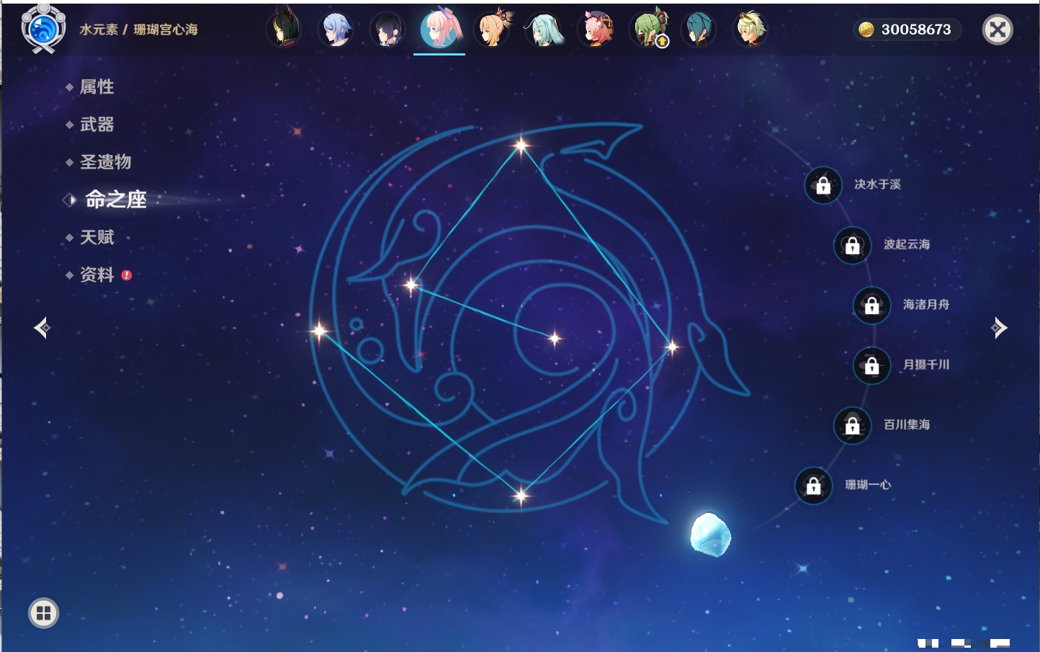Click the top star of the constellation
This screenshot has height=652, width=1040.
(x=521, y=146)
